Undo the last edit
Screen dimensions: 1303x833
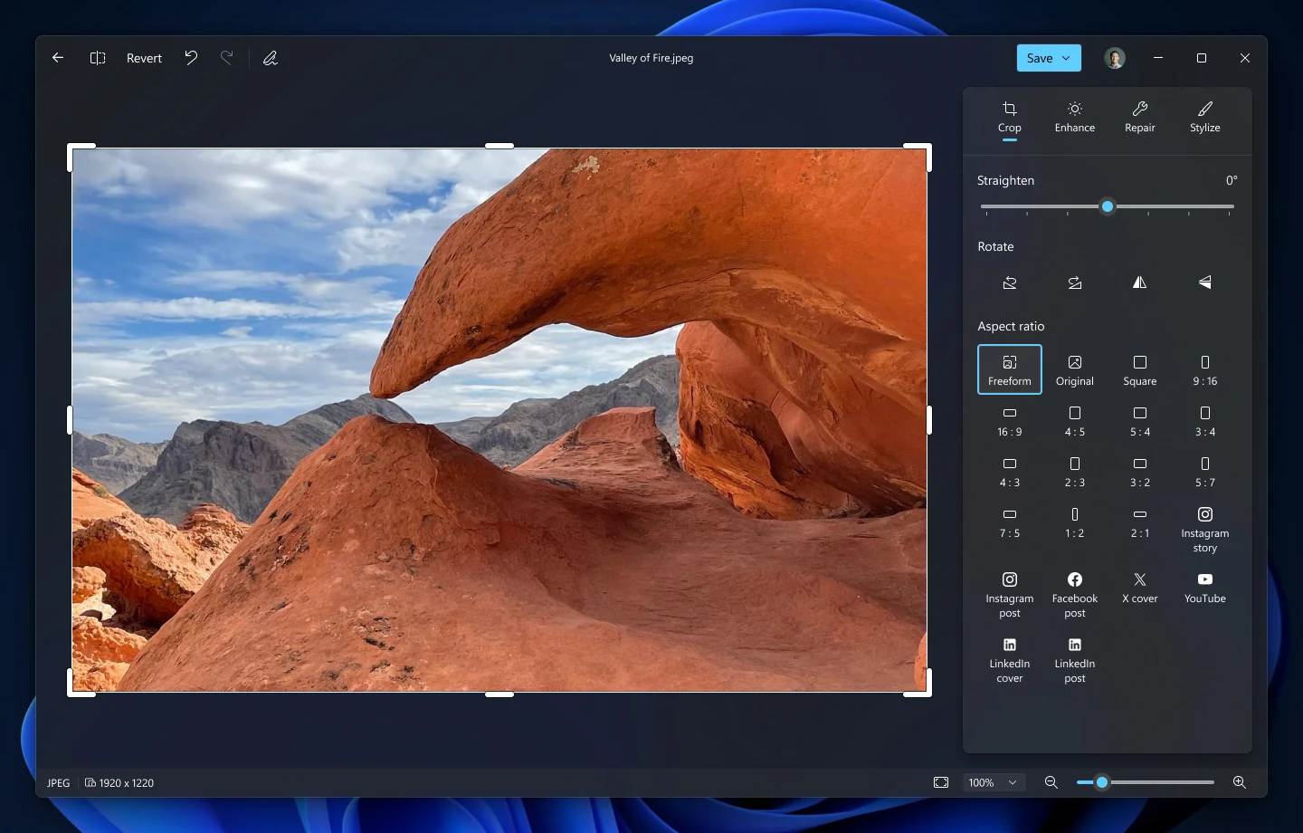tap(191, 58)
